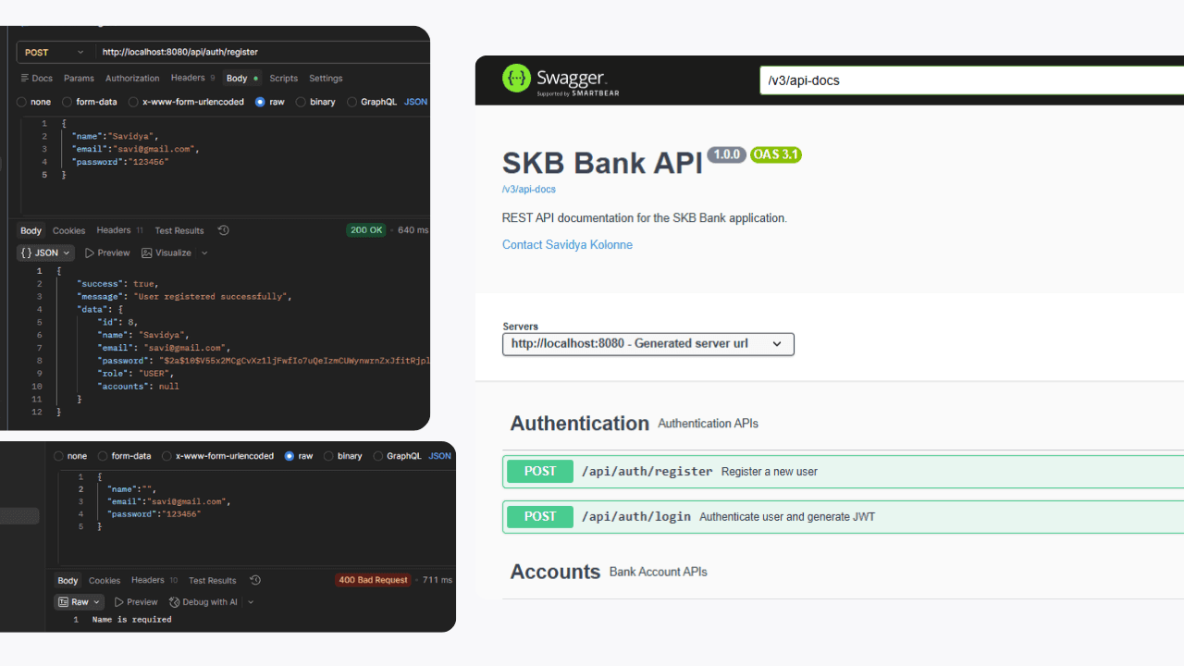Screen dimensions: 1184x666
Task: Open response history icon in 400 Bad Request panel
Action: tap(255, 580)
